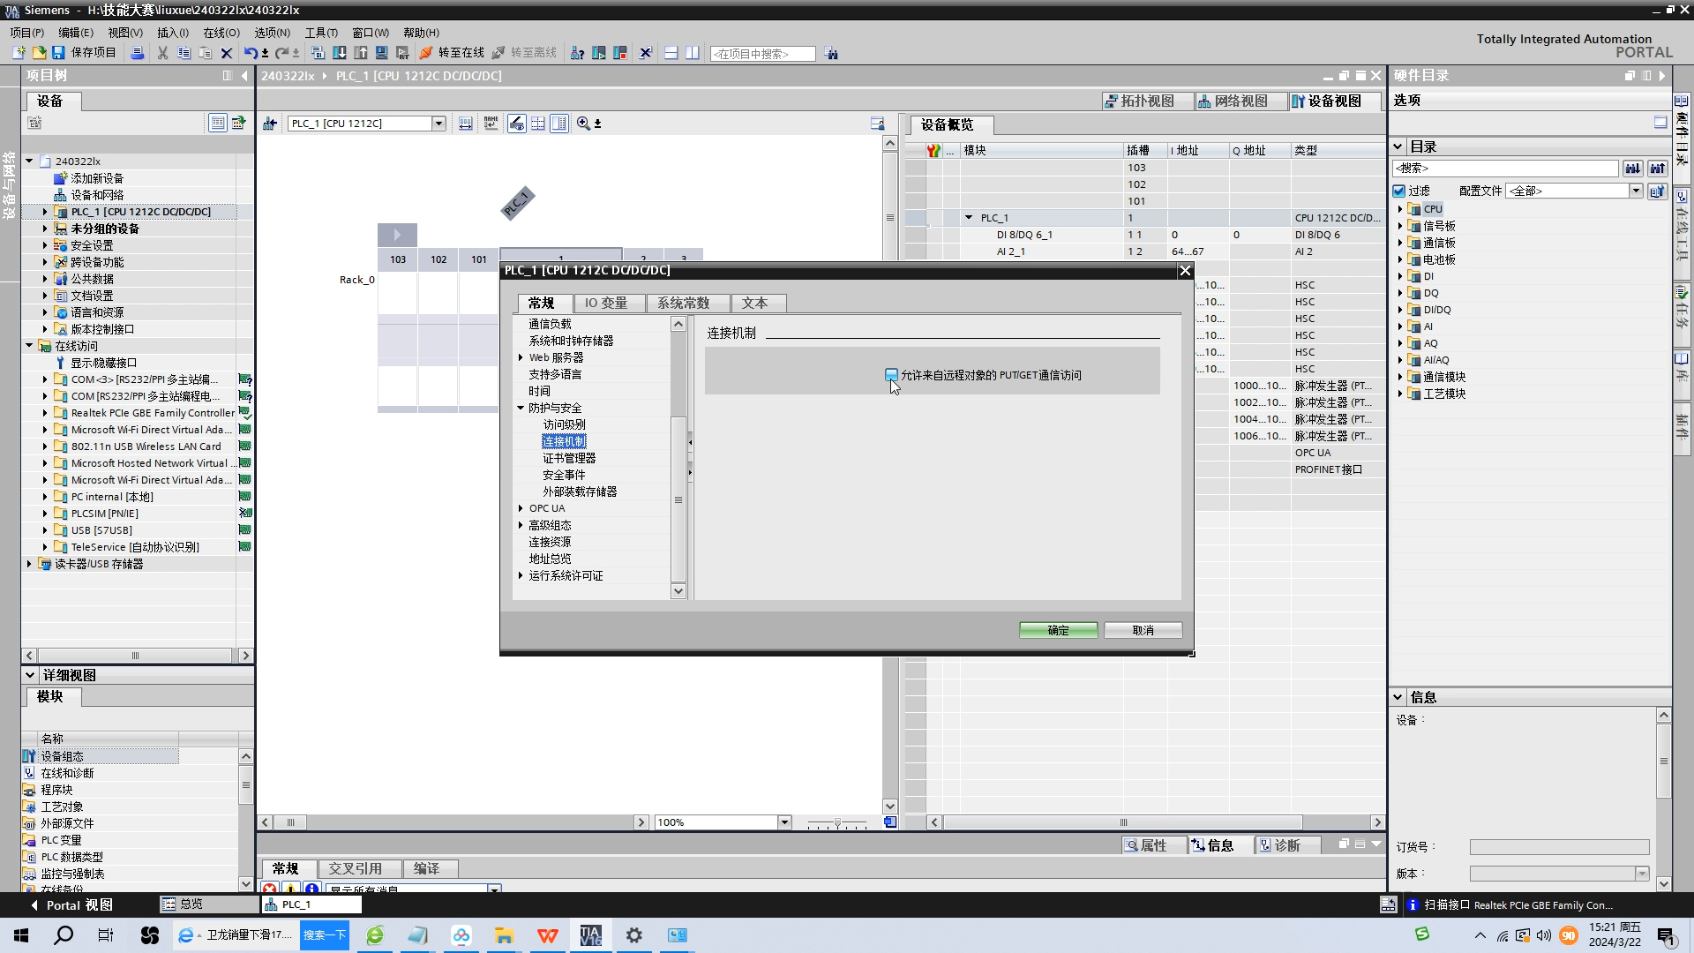This screenshot has width=1694, height=953.
Task: Click the download to device icon
Action: click(340, 53)
